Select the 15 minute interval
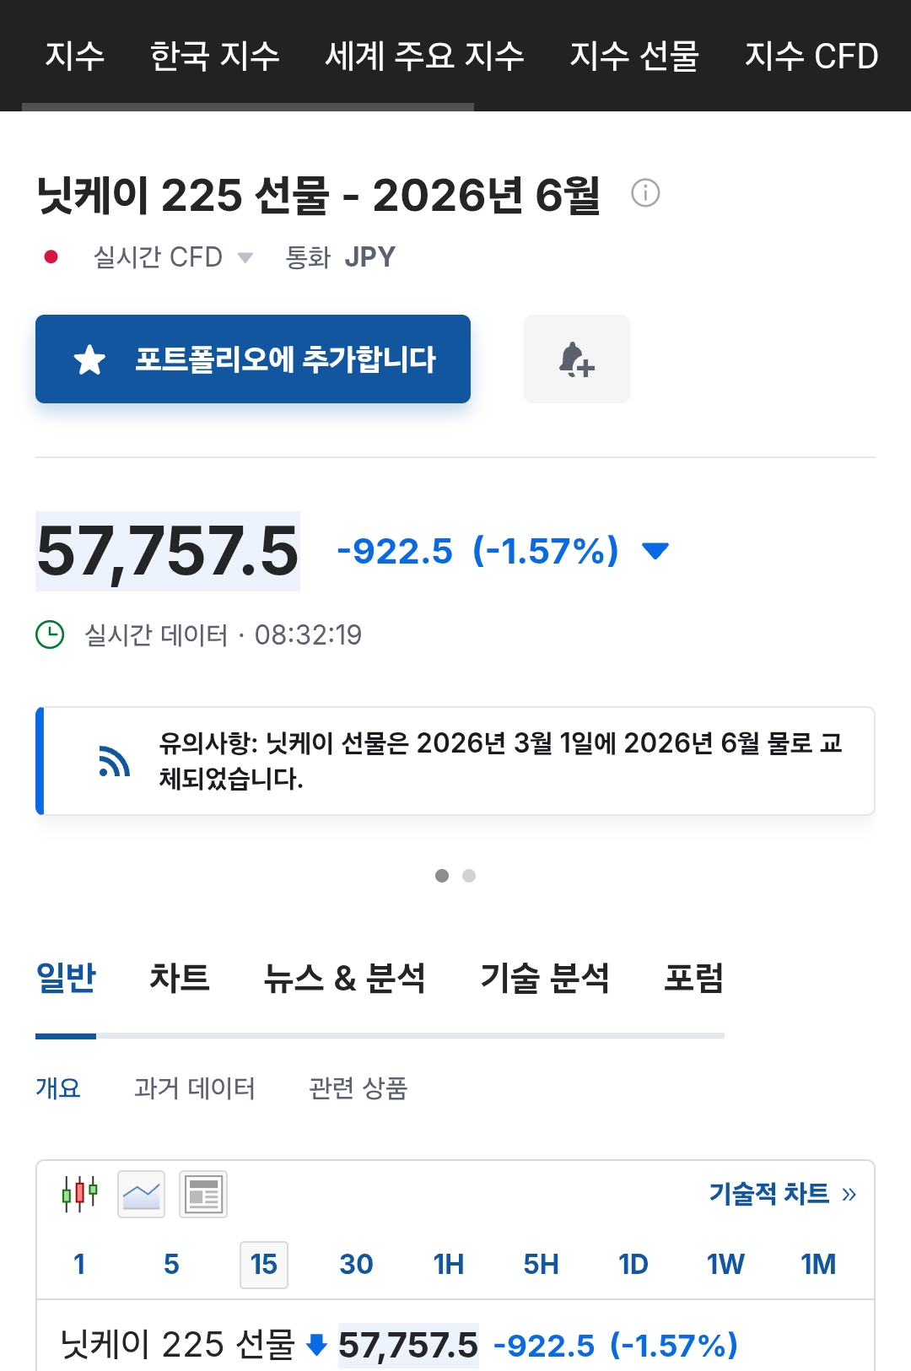 point(263,1264)
